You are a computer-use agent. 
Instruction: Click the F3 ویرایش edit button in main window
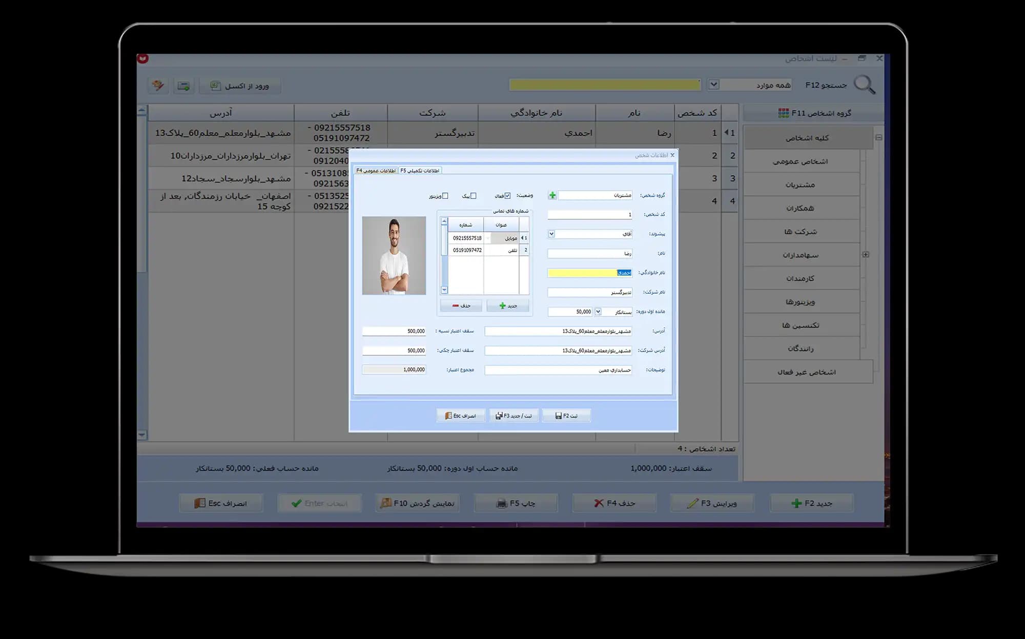[x=712, y=503]
